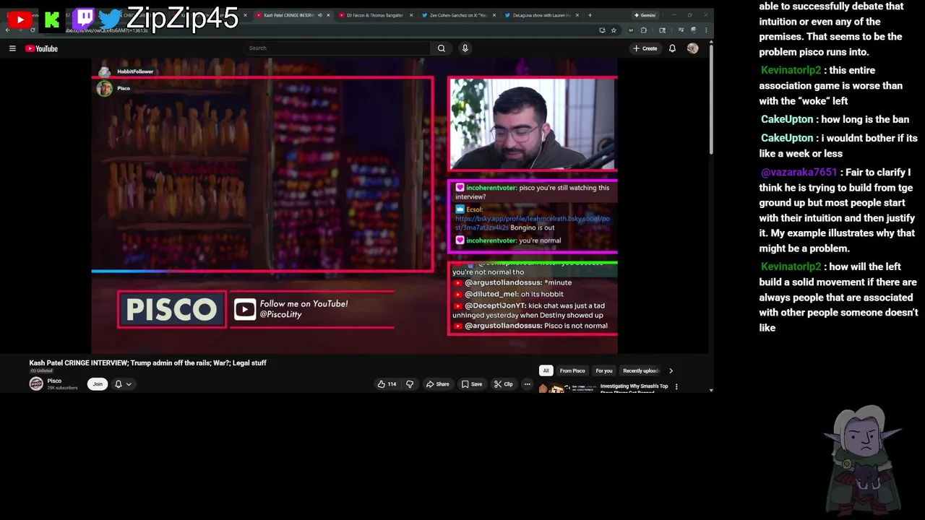Bookmark this page with star icon
Image resolution: width=925 pixels, height=520 pixels.
pos(614,30)
